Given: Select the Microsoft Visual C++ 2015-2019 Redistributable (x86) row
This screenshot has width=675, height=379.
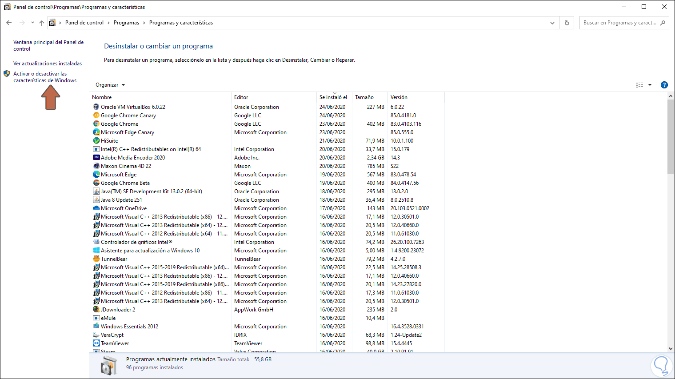Looking at the screenshot, I should click(268, 284).
